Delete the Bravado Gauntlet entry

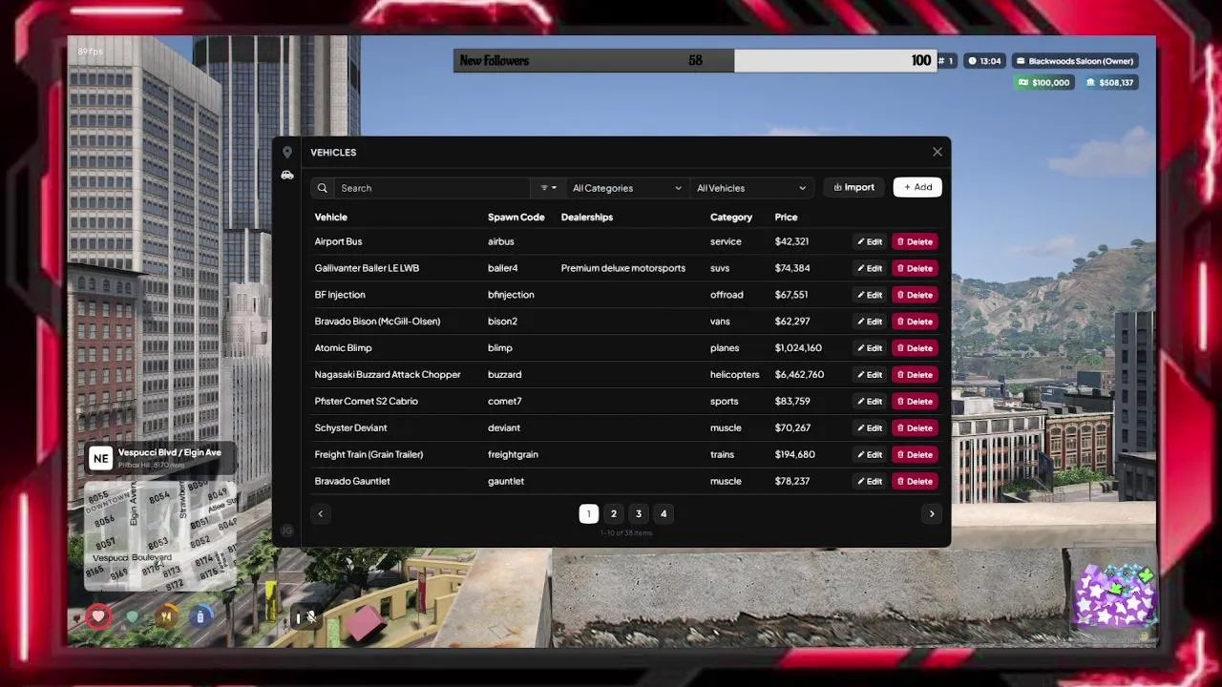[x=915, y=482]
